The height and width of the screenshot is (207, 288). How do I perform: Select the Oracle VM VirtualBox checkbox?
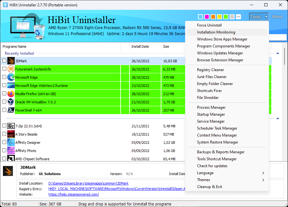(x=4, y=102)
